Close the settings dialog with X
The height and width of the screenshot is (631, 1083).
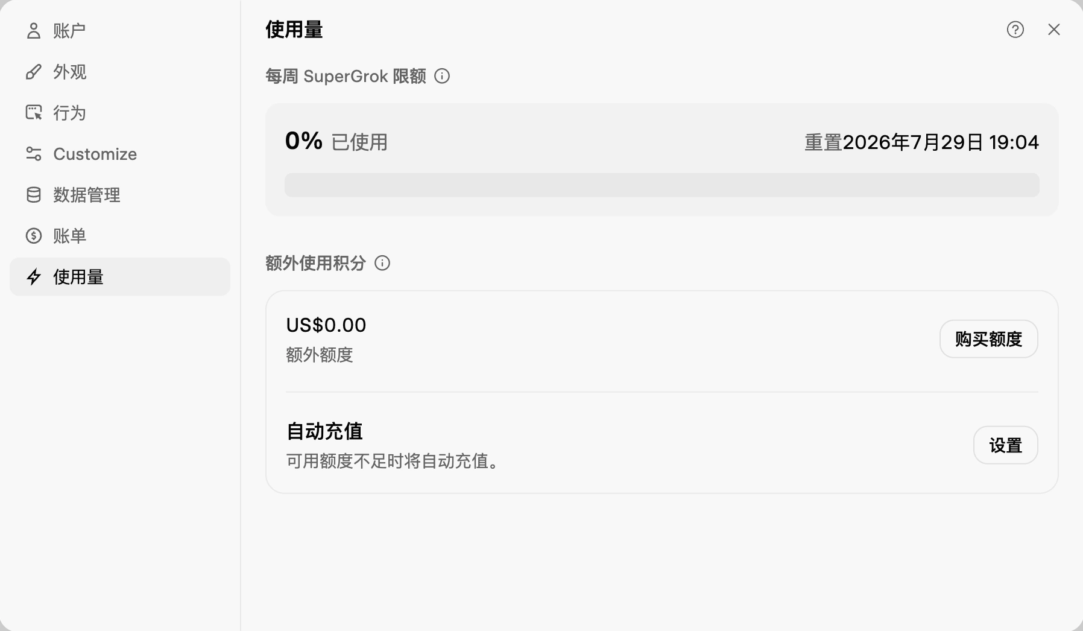tap(1054, 30)
